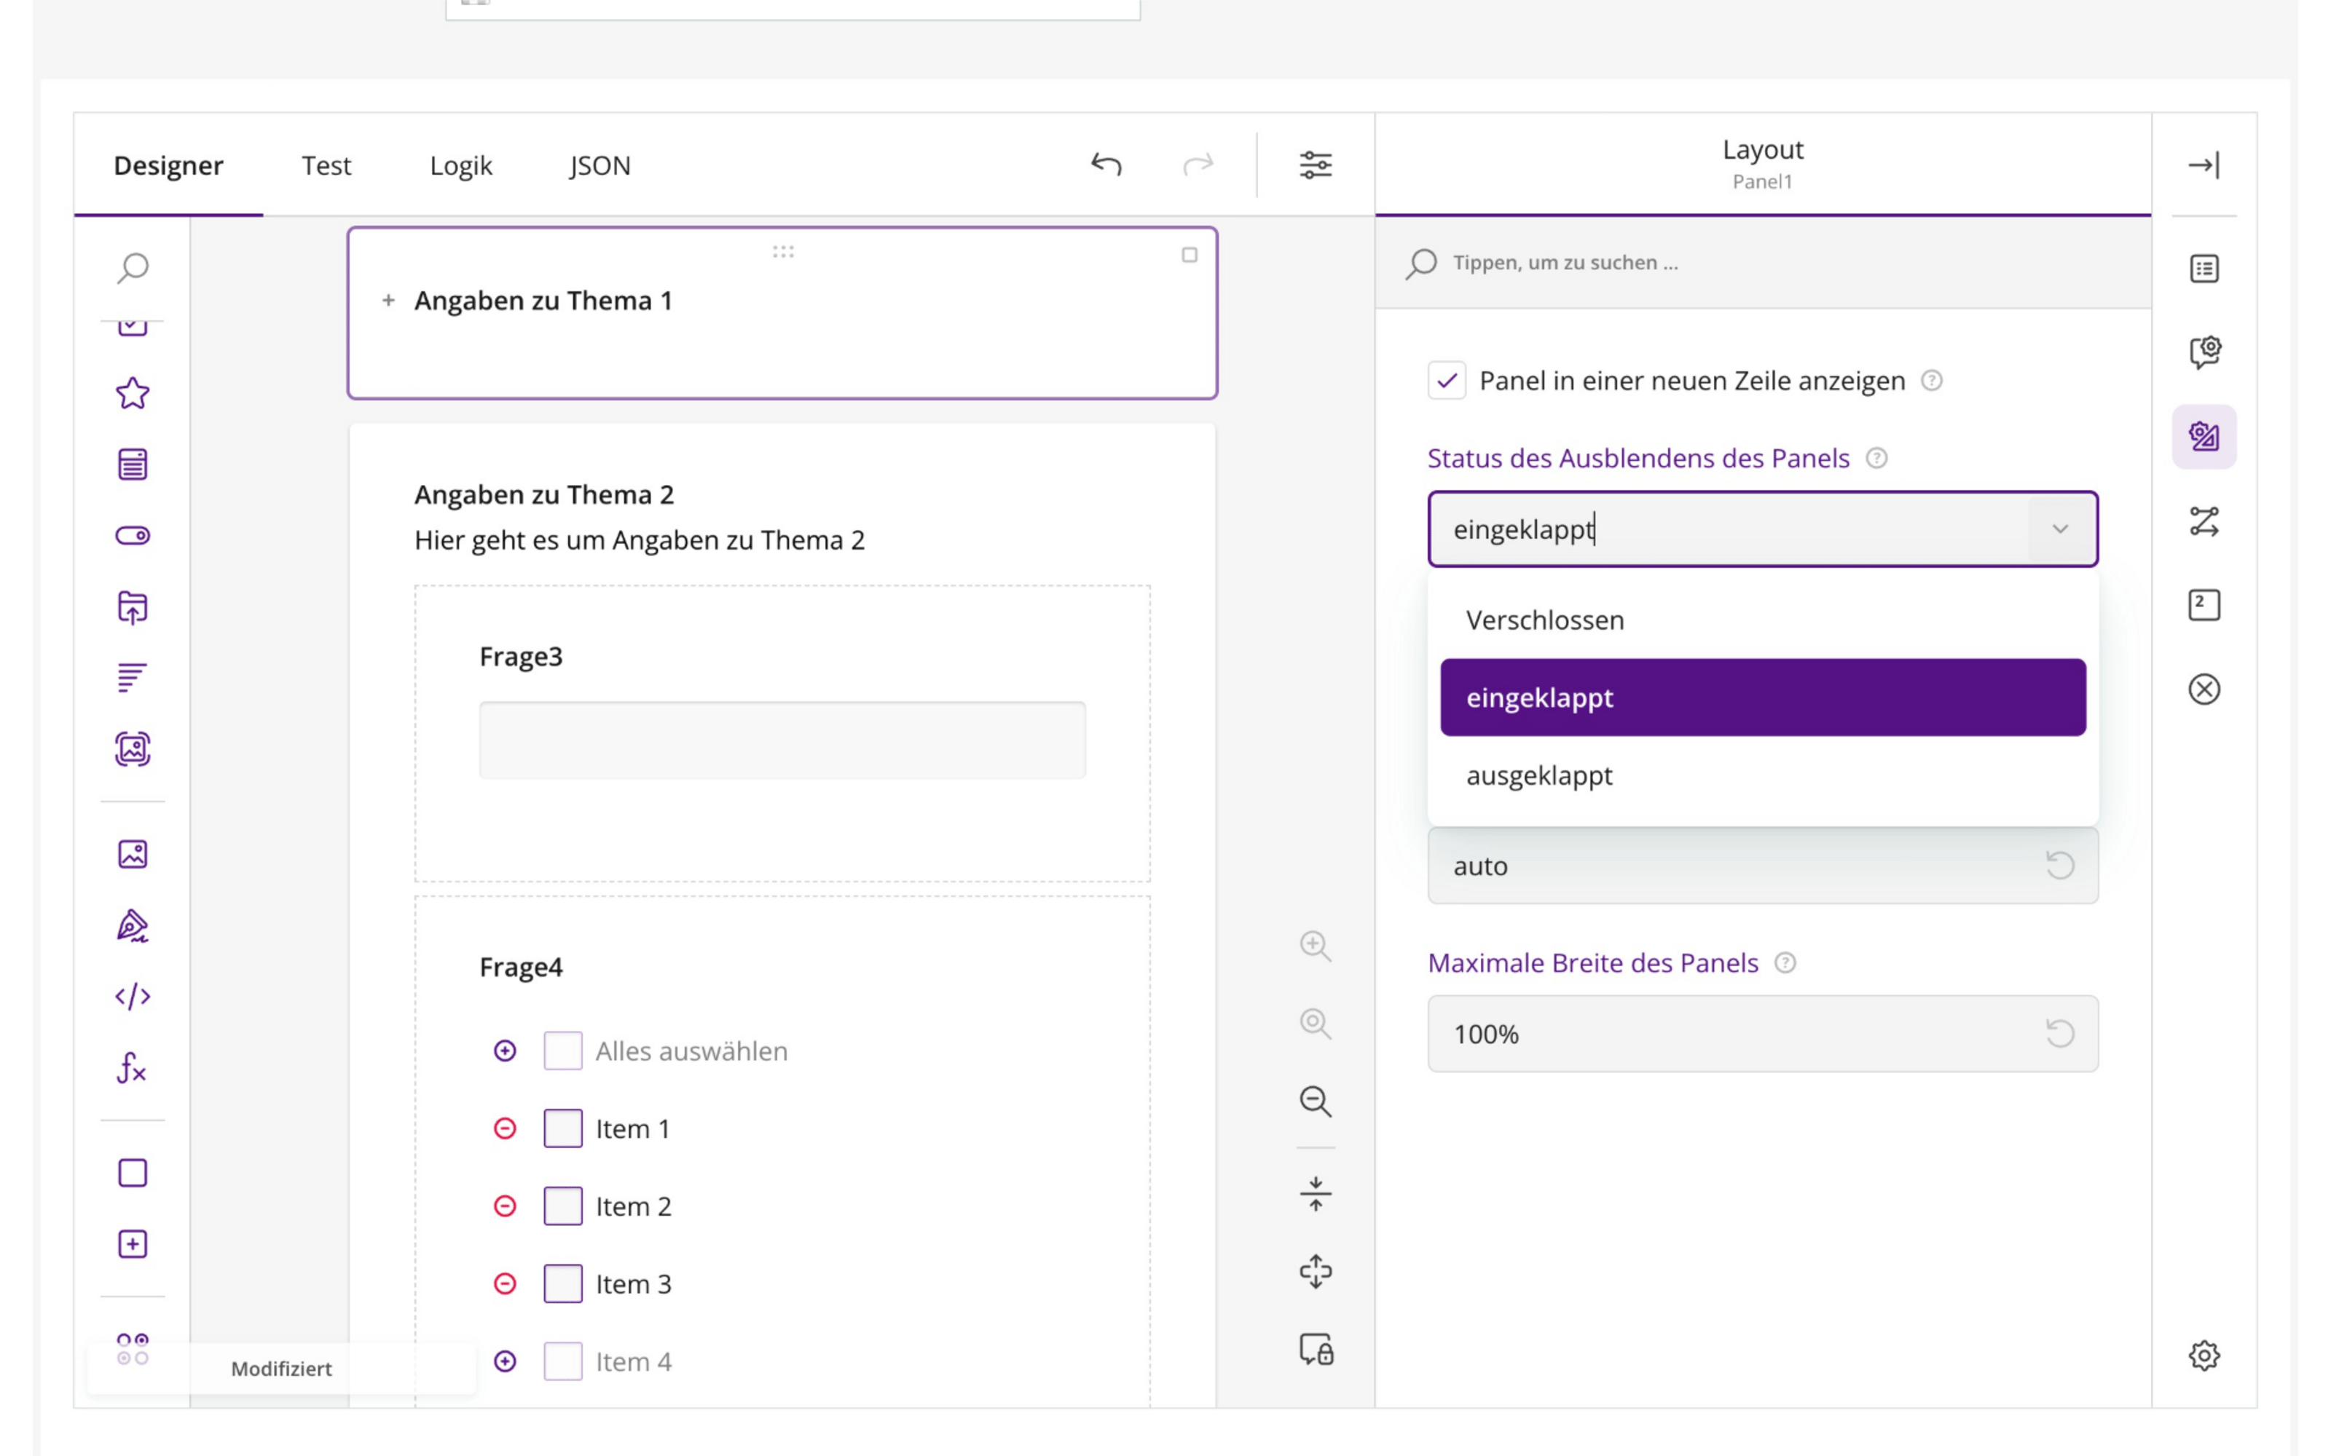Select the Boolean toggle toolbox item
The height and width of the screenshot is (1456, 2331).
click(133, 535)
